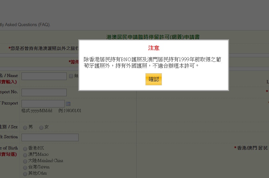Focus the Name input field
The image size is (269, 178).
(x=44, y=76)
